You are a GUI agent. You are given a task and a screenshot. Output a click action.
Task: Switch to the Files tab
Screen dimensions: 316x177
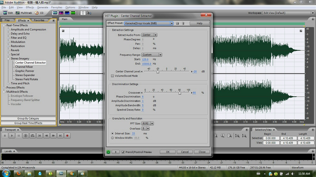[7, 20]
